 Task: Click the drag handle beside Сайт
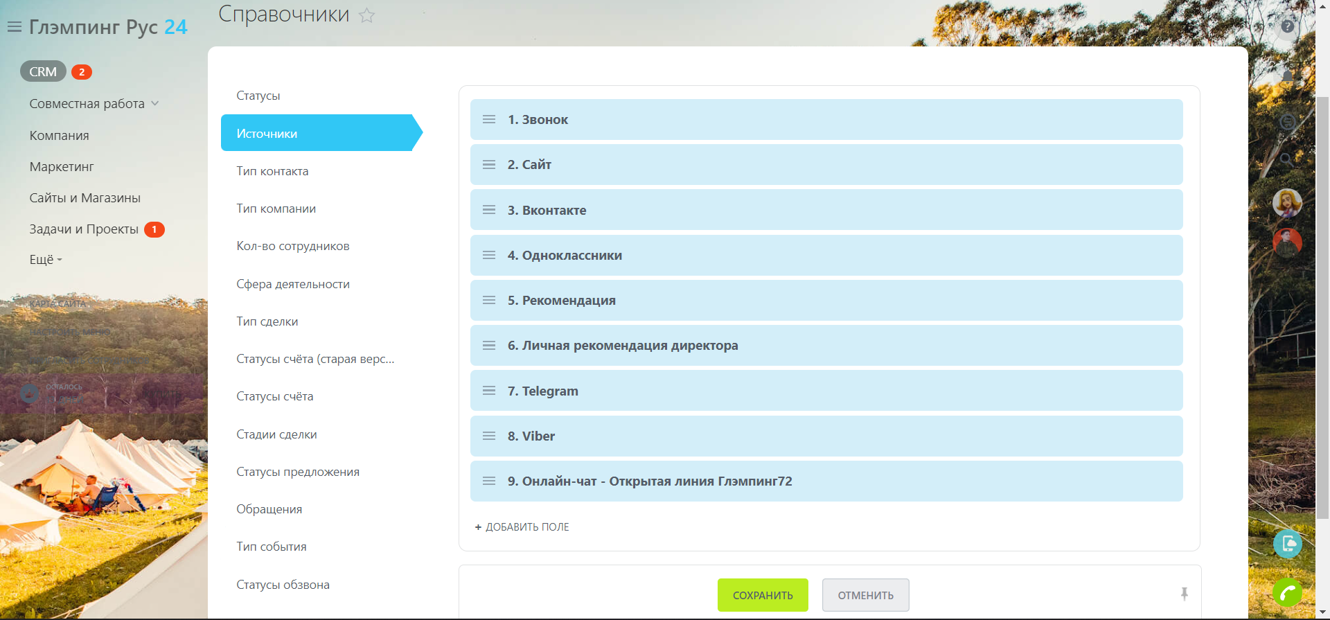pos(489,165)
